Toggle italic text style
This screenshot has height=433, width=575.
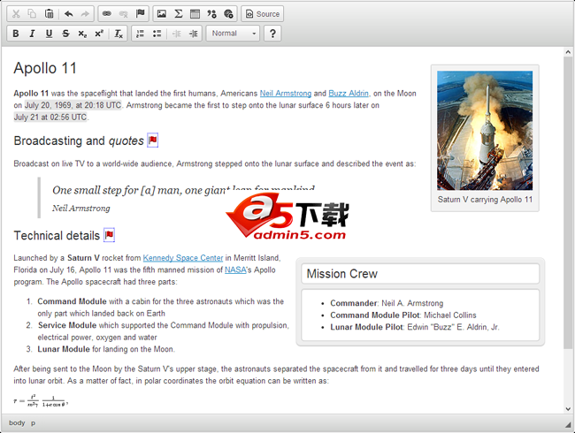(32, 34)
